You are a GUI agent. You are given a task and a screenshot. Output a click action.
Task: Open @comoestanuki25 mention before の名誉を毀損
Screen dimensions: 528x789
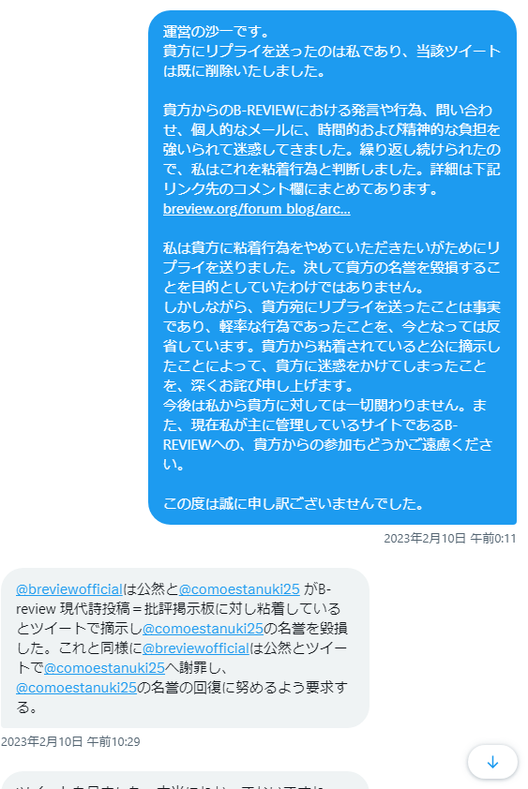tap(203, 628)
